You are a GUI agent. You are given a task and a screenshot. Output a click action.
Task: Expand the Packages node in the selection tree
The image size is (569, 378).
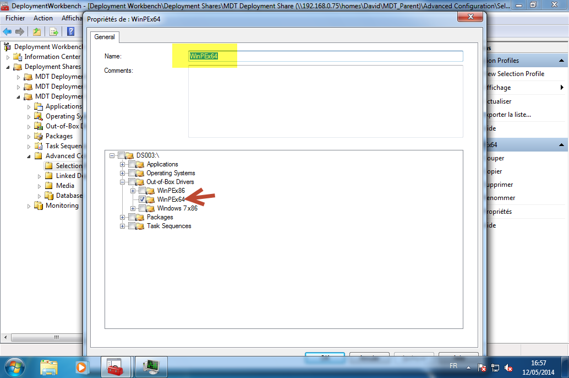(122, 217)
